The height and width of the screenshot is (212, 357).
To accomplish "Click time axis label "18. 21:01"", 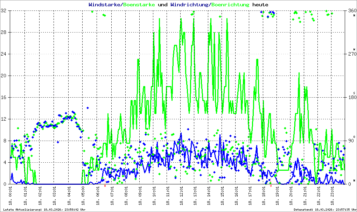I will [x=304, y=196].
